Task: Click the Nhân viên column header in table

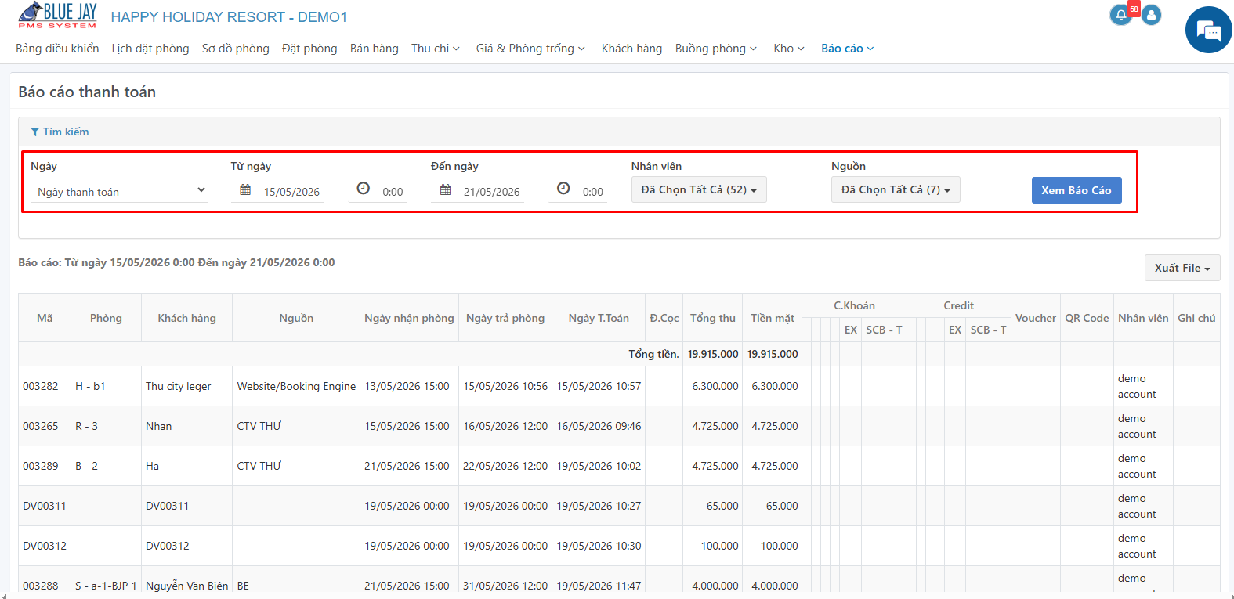Action: [1143, 318]
